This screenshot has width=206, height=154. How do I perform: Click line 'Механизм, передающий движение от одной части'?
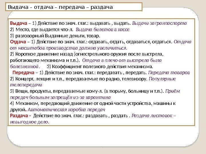[x=71, y=104]
